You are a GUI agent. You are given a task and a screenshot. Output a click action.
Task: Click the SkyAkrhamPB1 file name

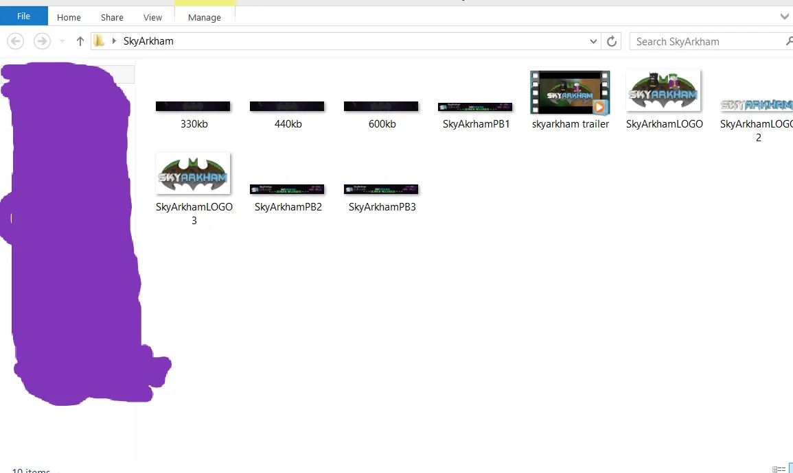pyautogui.click(x=476, y=123)
